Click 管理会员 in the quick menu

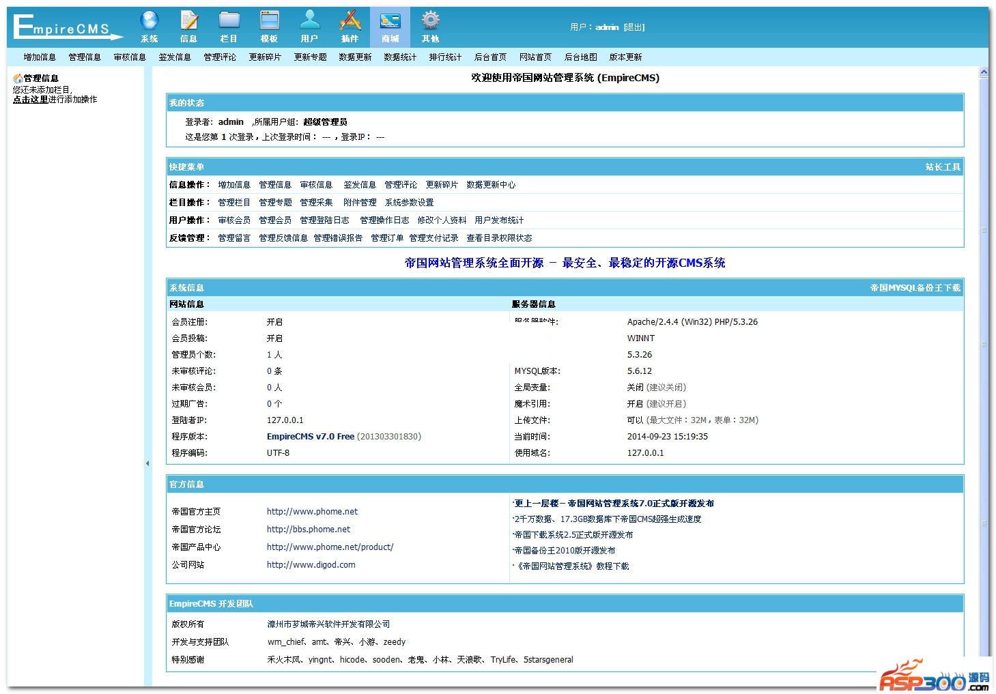click(275, 220)
